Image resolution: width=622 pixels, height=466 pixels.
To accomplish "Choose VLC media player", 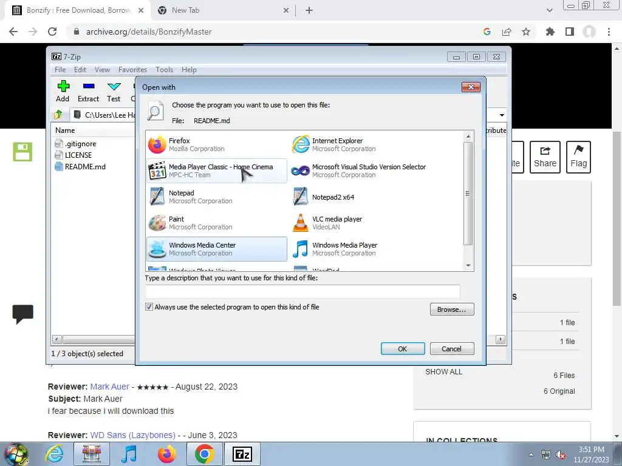I will [360, 223].
